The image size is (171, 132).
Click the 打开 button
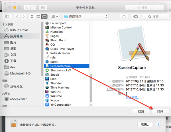(x=160, y=111)
